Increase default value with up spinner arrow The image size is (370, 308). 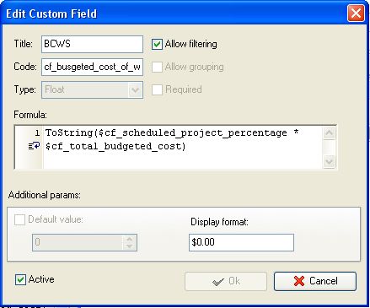[x=129, y=239]
